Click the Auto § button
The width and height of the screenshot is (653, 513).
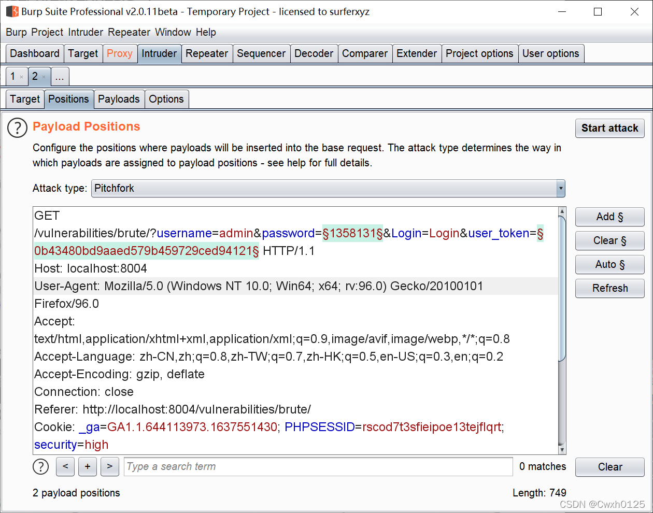click(x=610, y=264)
